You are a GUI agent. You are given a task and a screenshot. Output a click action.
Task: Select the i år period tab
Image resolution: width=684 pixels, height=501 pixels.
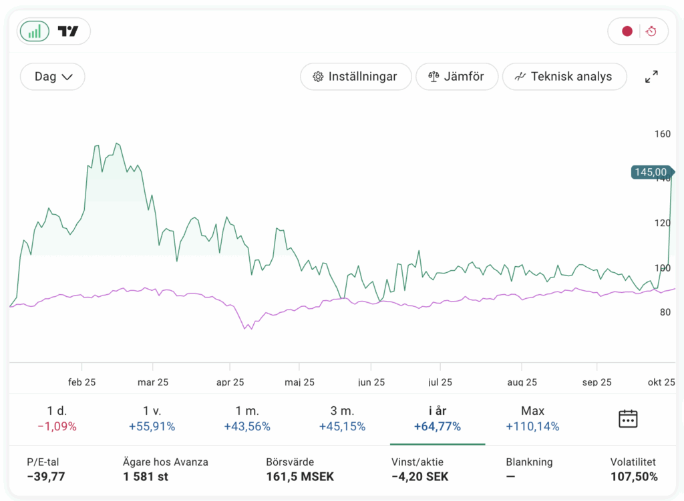(438, 419)
